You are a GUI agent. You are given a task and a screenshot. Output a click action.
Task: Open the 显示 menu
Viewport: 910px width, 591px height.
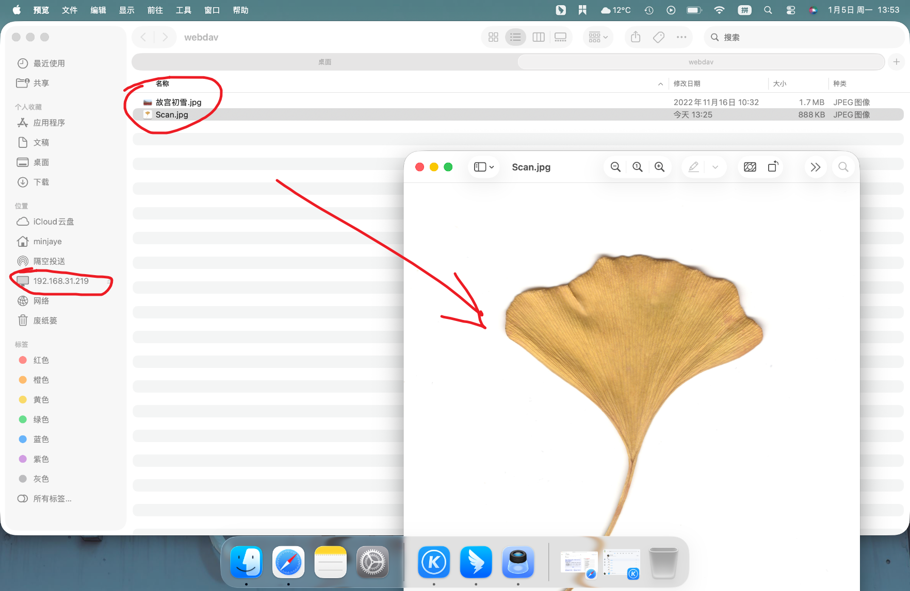coord(126,10)
